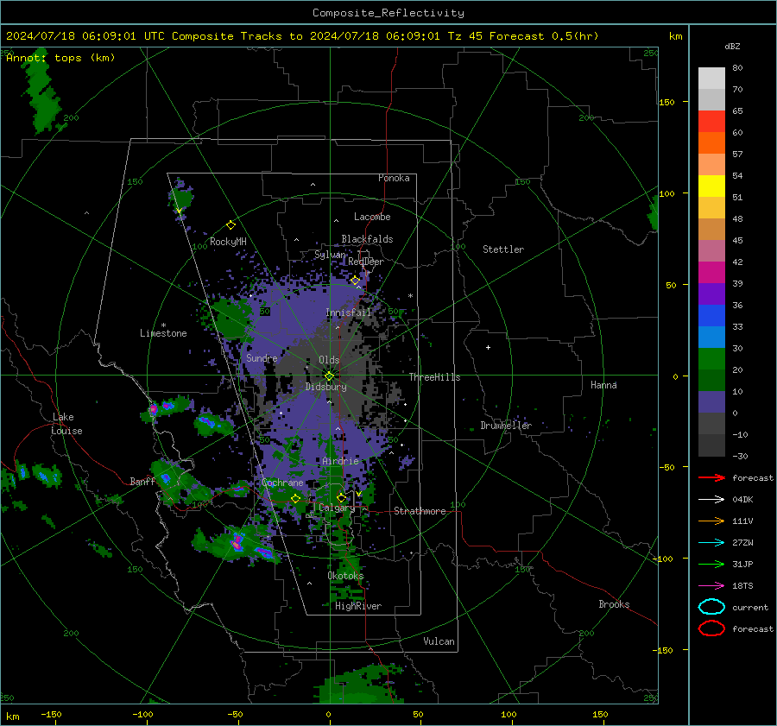Click the Composite_Reflectivity title
Viewport: 777px width, 726px height.
(388, 13)
